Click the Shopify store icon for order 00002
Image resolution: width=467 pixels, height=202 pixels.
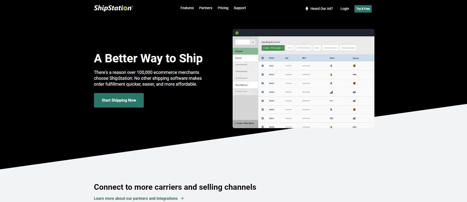pos(331,75)
